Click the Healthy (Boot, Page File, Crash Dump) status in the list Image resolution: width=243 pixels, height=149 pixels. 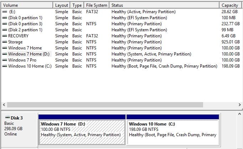click(164, 66)
